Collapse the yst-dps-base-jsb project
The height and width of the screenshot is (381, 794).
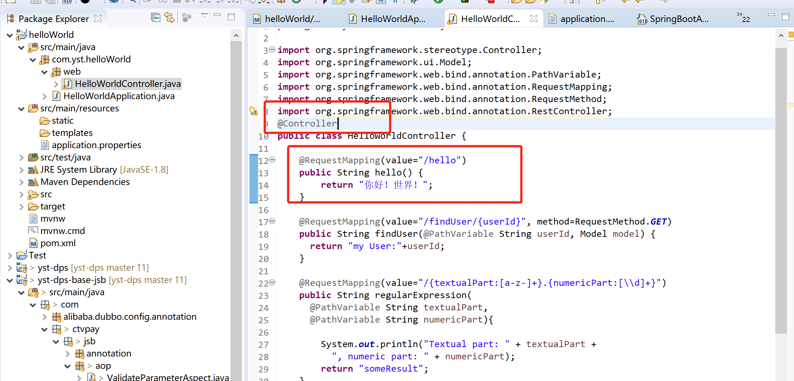click(x=10, y=280)
